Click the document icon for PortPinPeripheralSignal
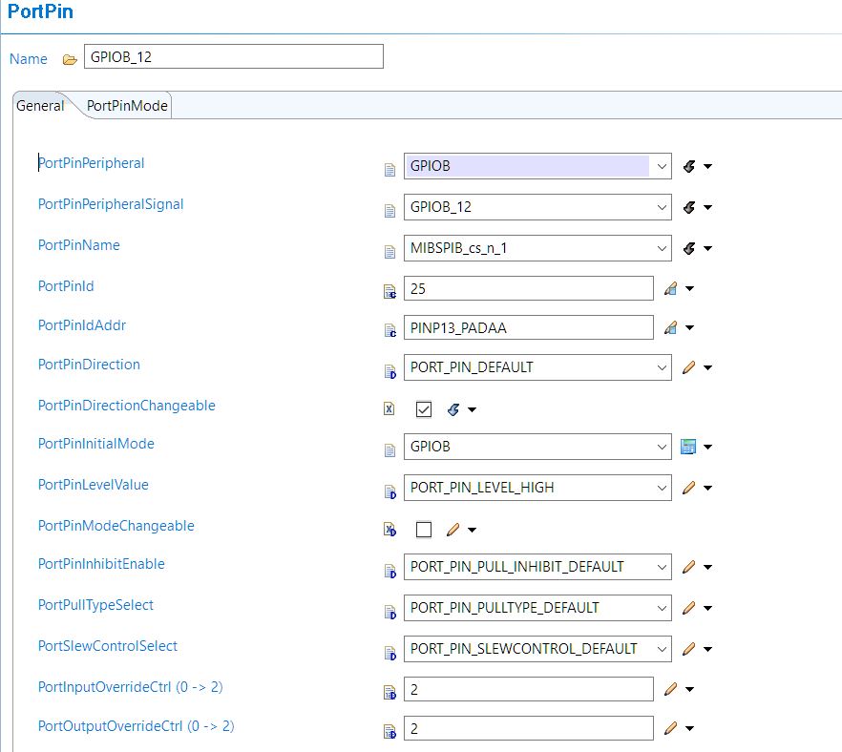 pos(389,211)
